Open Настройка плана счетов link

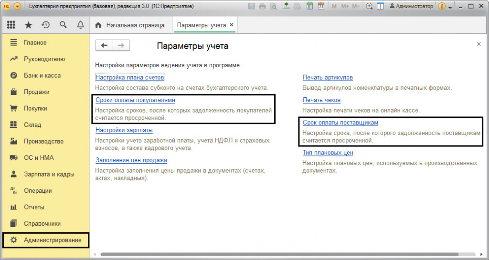[129, 77]
